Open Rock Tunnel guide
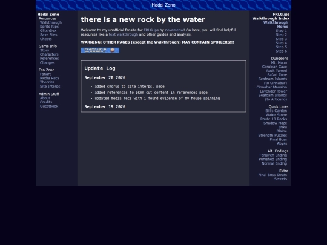Image resolution: width=327 pixels, height=245 pixels. point(277,71)
